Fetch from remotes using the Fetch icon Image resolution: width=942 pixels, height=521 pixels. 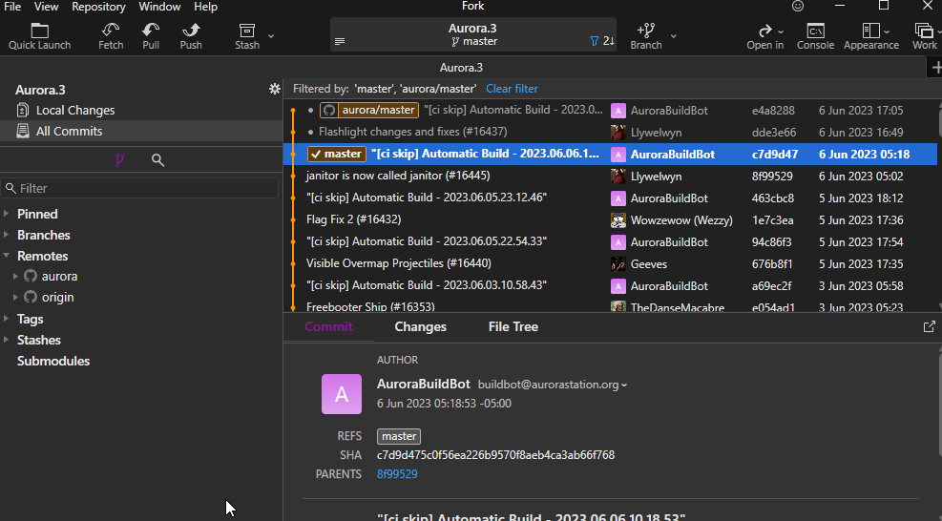[x=111, y=36]
